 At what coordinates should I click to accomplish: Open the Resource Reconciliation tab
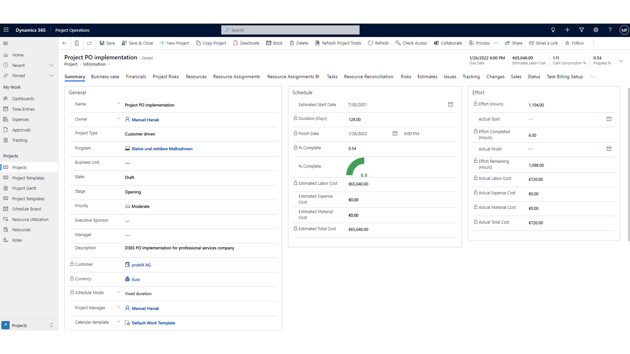tap(368, 76)
